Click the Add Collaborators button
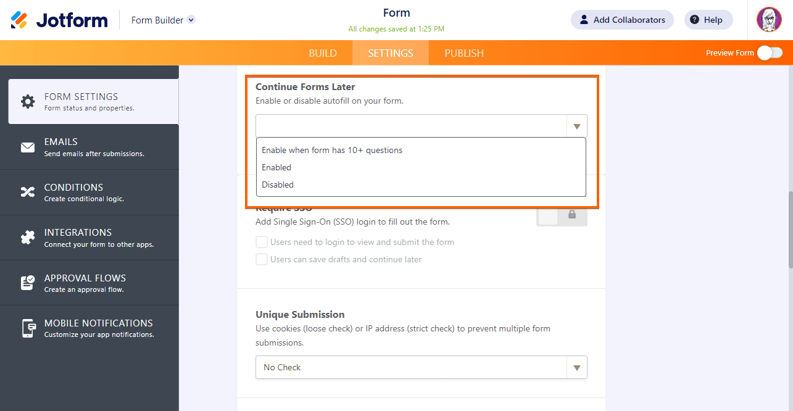 tap(621, 20)
